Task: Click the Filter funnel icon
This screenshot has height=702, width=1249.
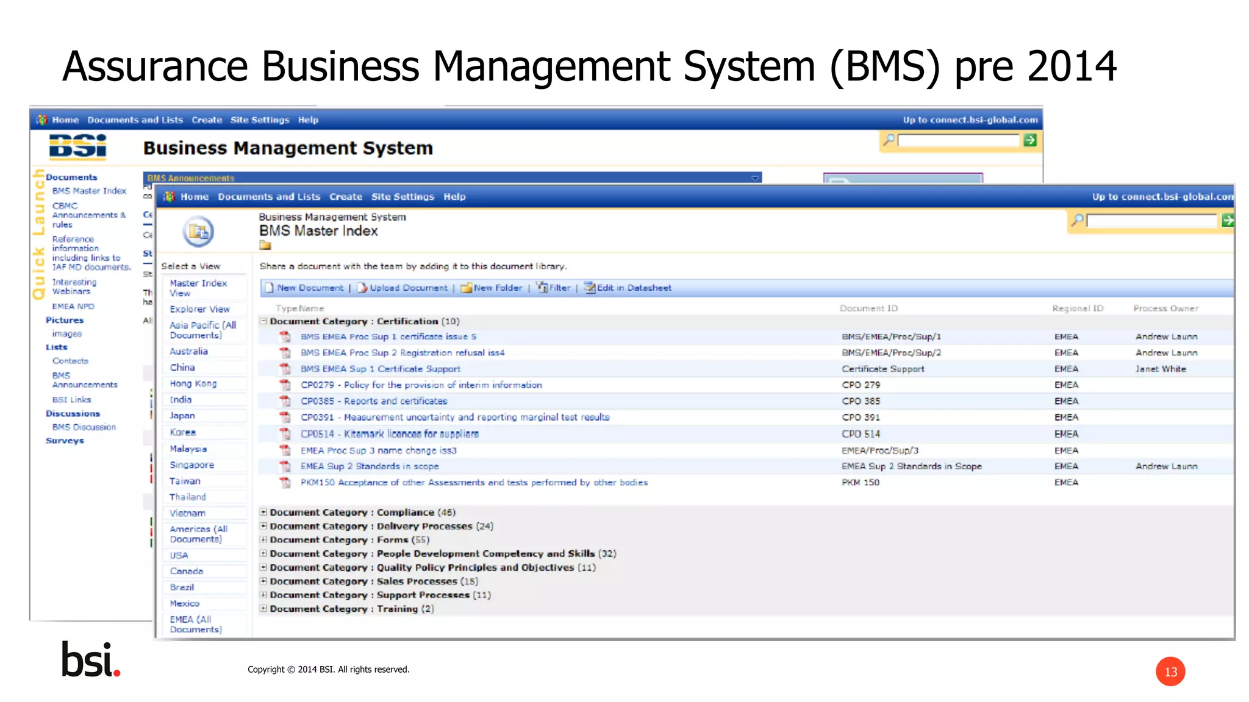Action: coord(542,287)
